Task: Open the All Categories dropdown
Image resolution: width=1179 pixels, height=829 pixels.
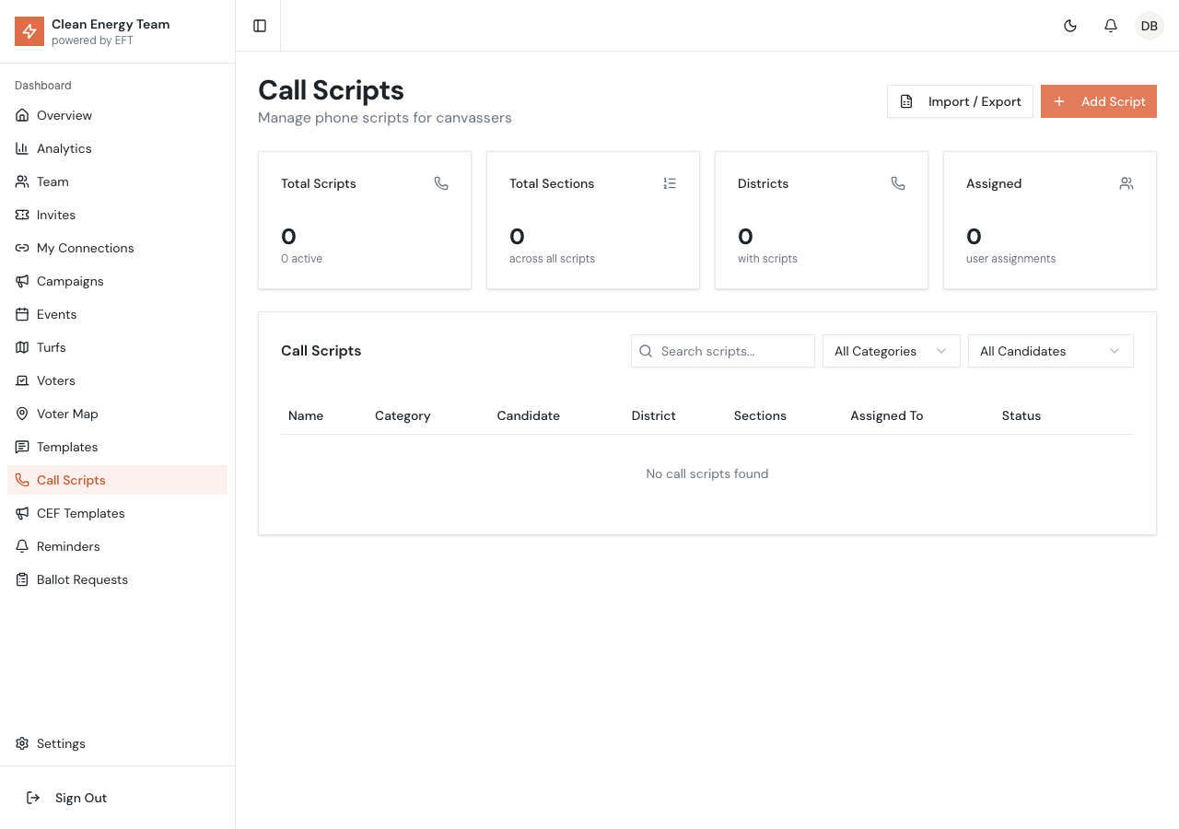Action: tap(891, 351)
